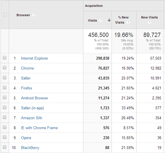Check the Amazon Silk row checkbox

[x=5, y=117]
